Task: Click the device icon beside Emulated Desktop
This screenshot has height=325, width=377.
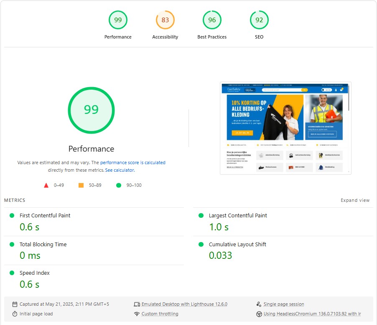Action: [137, 304]
